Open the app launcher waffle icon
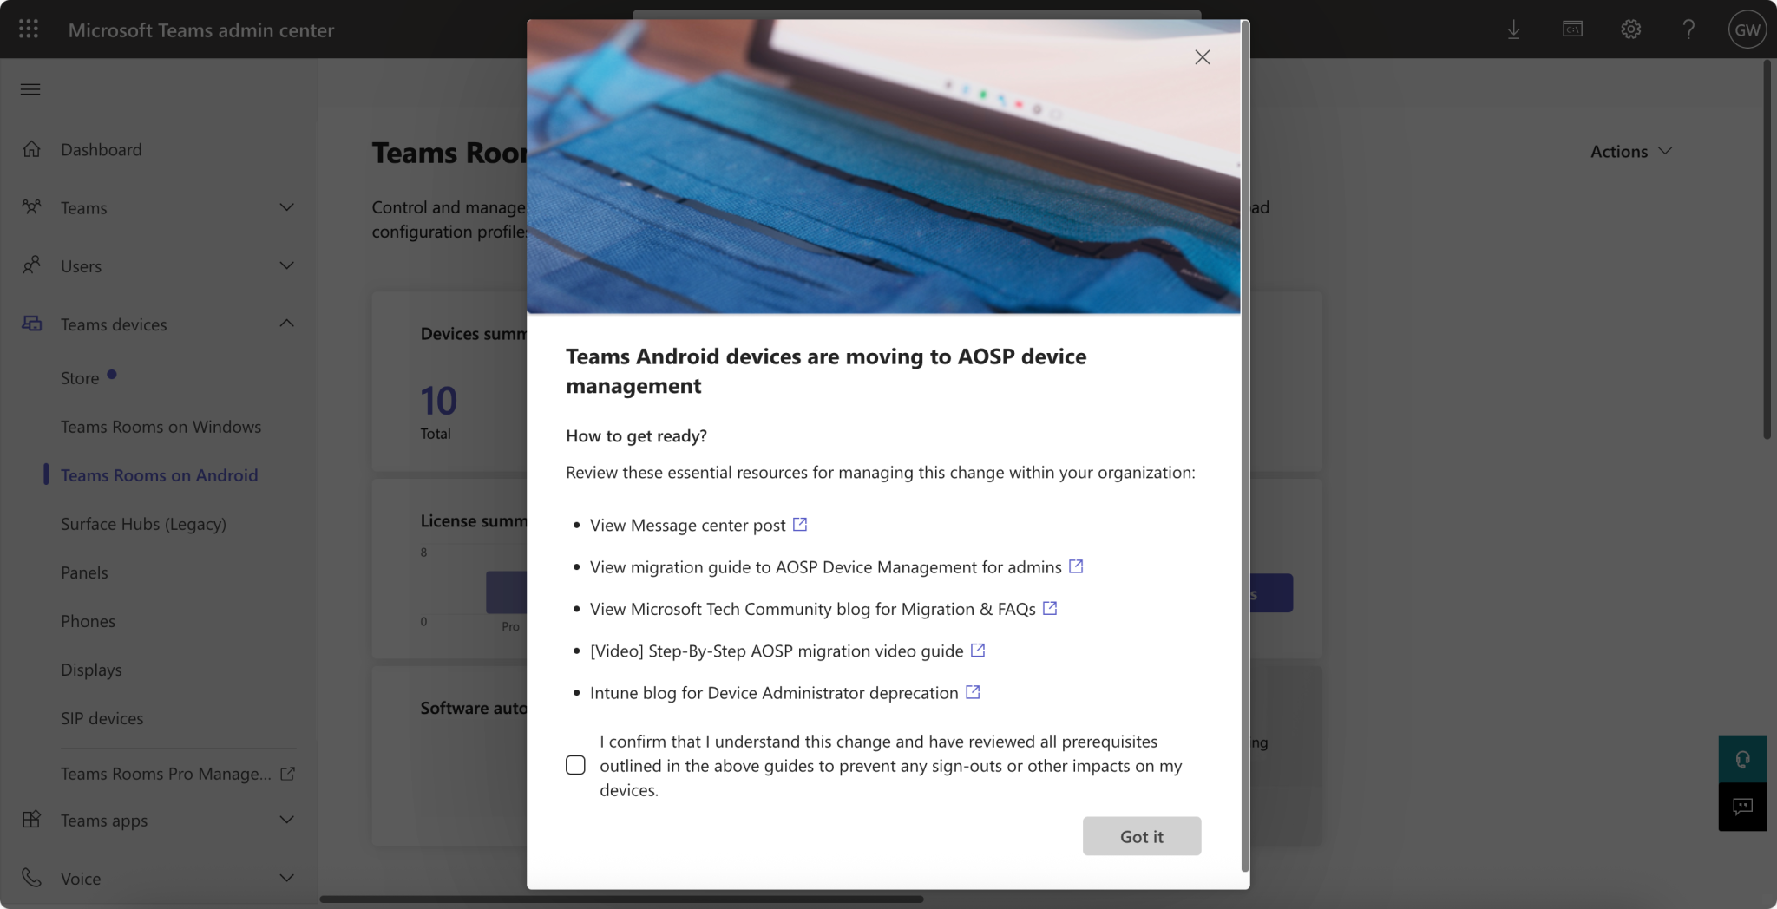Screen dimensions: 1777x909 (x=29, y=29)
